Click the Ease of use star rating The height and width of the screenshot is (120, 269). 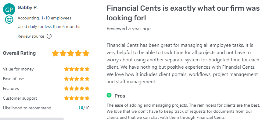coord(77,79)
